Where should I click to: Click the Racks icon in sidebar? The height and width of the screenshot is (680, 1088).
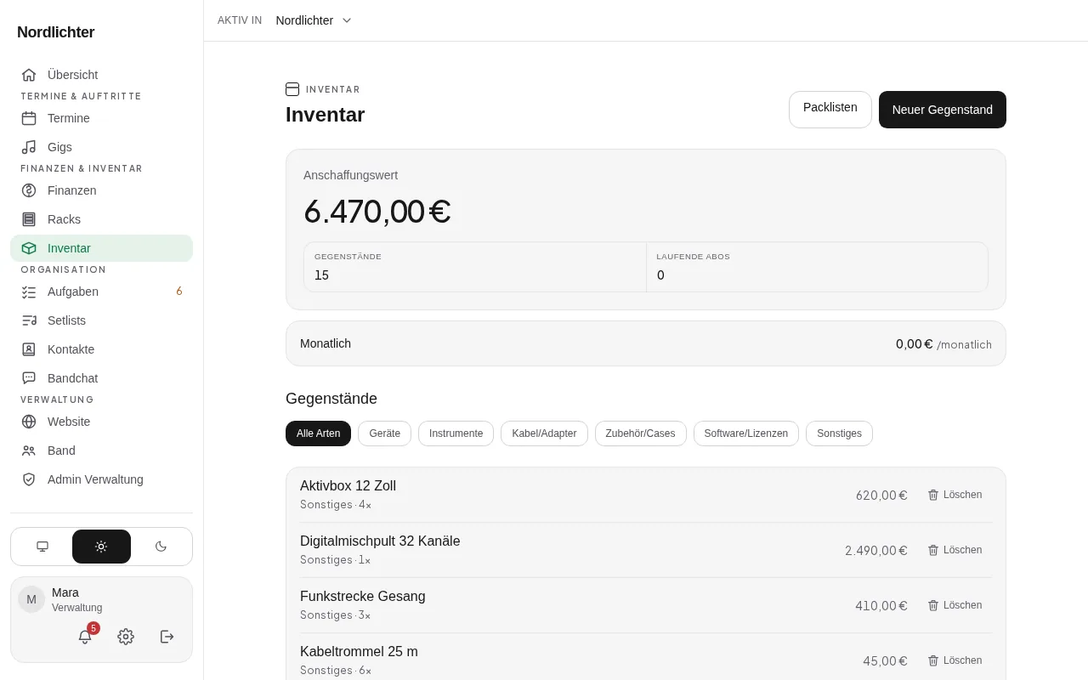click(29, 219)
